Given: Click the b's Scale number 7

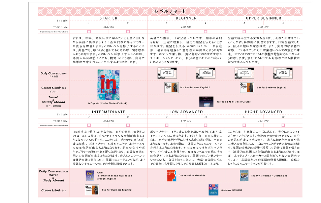Looking at the screenshot, I should (89, 117).
